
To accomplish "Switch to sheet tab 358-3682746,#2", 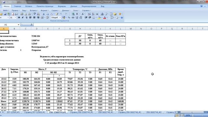I will pos(154,112).
